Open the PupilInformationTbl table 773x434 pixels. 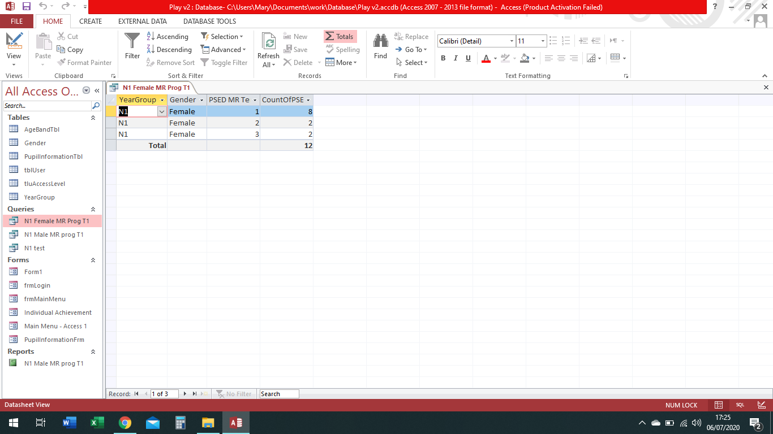tap(53, 157)
